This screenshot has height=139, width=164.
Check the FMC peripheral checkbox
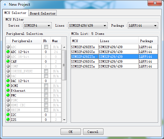(46, 95)
